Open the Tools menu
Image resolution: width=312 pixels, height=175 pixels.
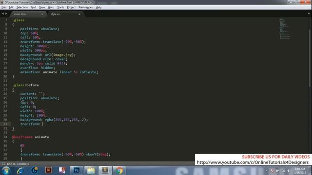pos(60,7)
